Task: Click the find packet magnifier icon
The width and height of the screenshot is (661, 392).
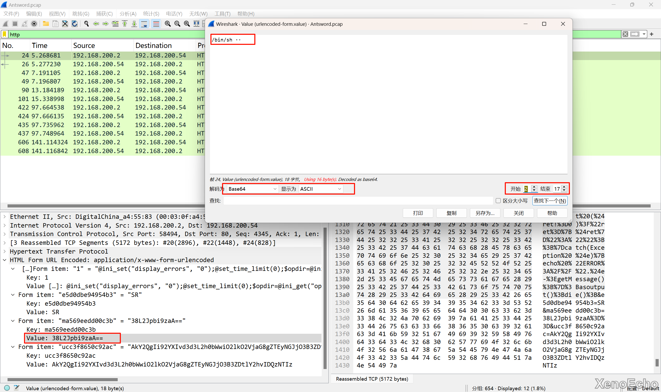Action: tap(86, 24)
